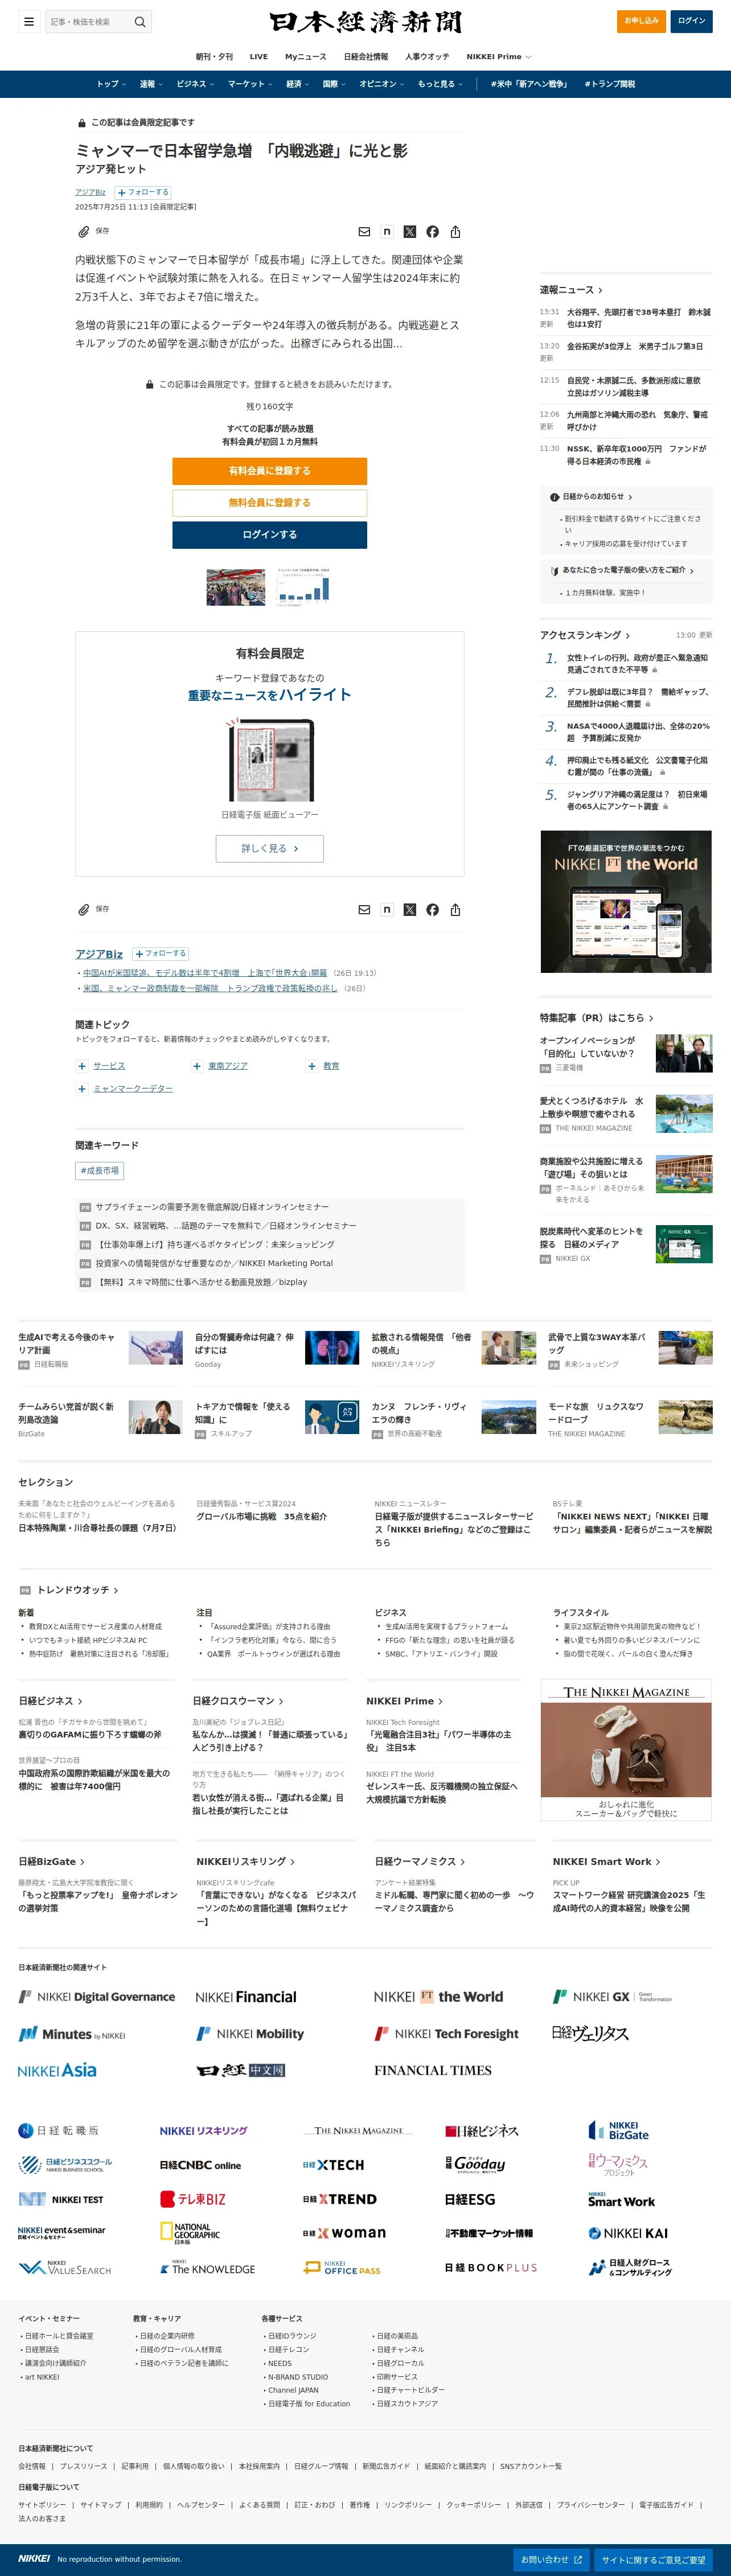Open Myニュース menu item
Viewport: 731px width, 2576px height.
pos(305,57)
